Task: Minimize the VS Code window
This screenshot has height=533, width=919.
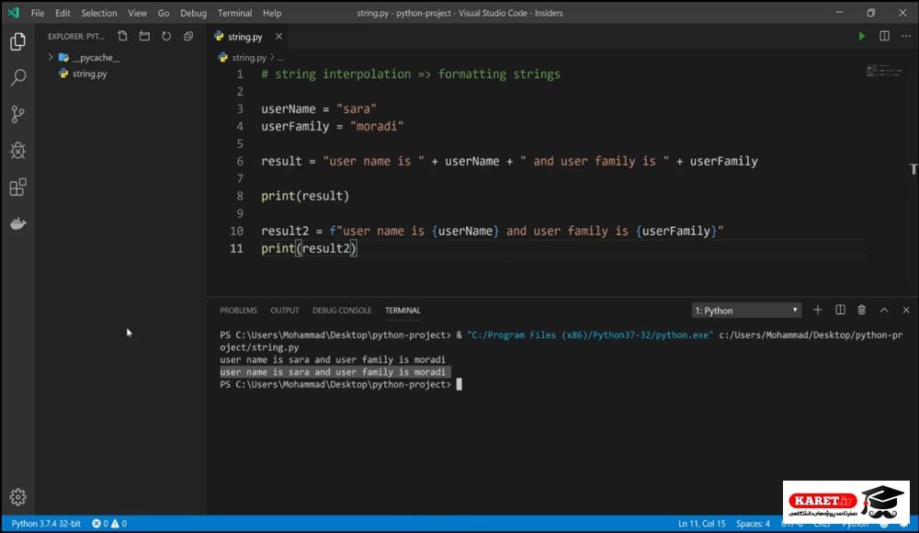Action: coord(839,12)
